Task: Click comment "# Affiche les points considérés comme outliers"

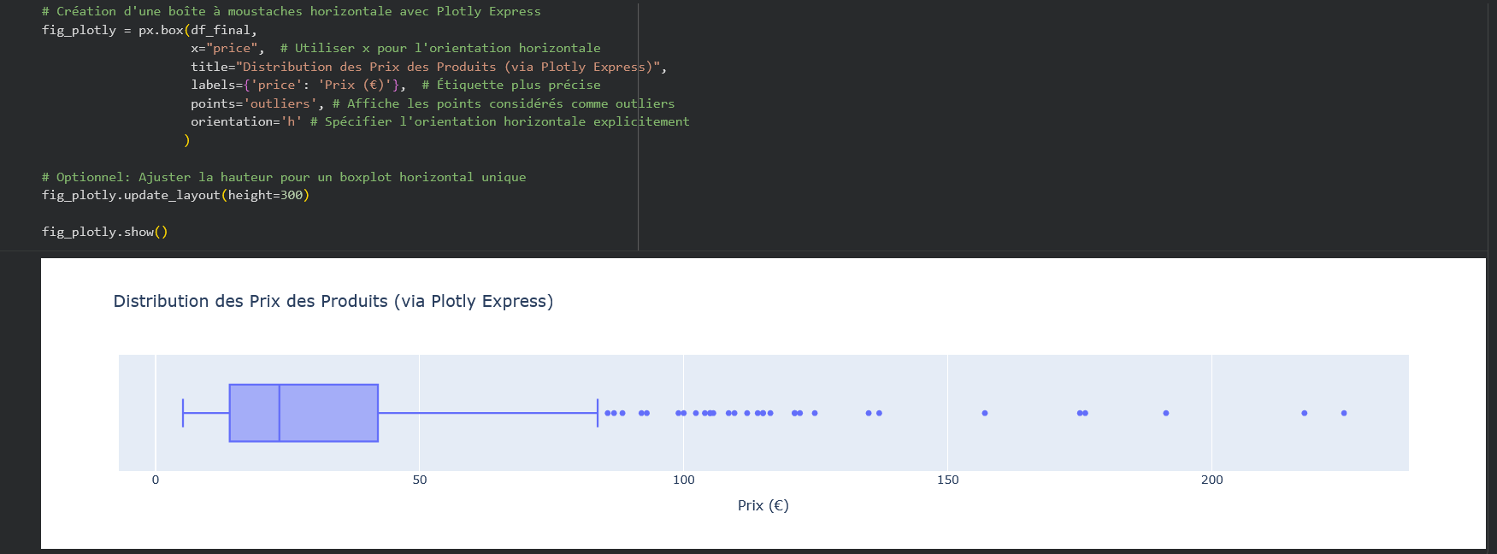Action: (x=504, y=103)
